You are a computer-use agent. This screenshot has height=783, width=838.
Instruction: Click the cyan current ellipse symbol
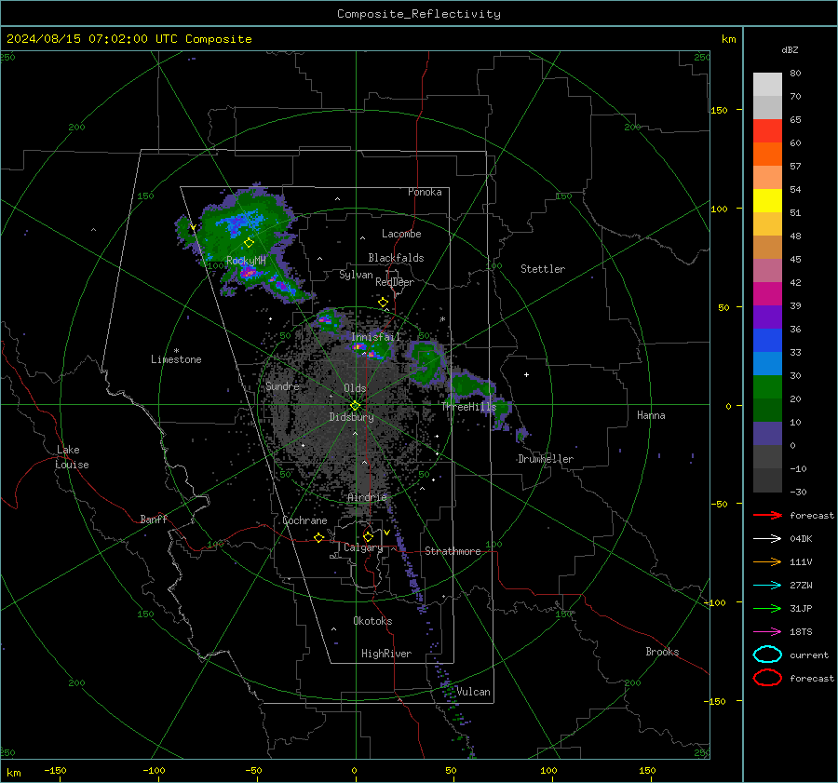[x=767, y=655]
